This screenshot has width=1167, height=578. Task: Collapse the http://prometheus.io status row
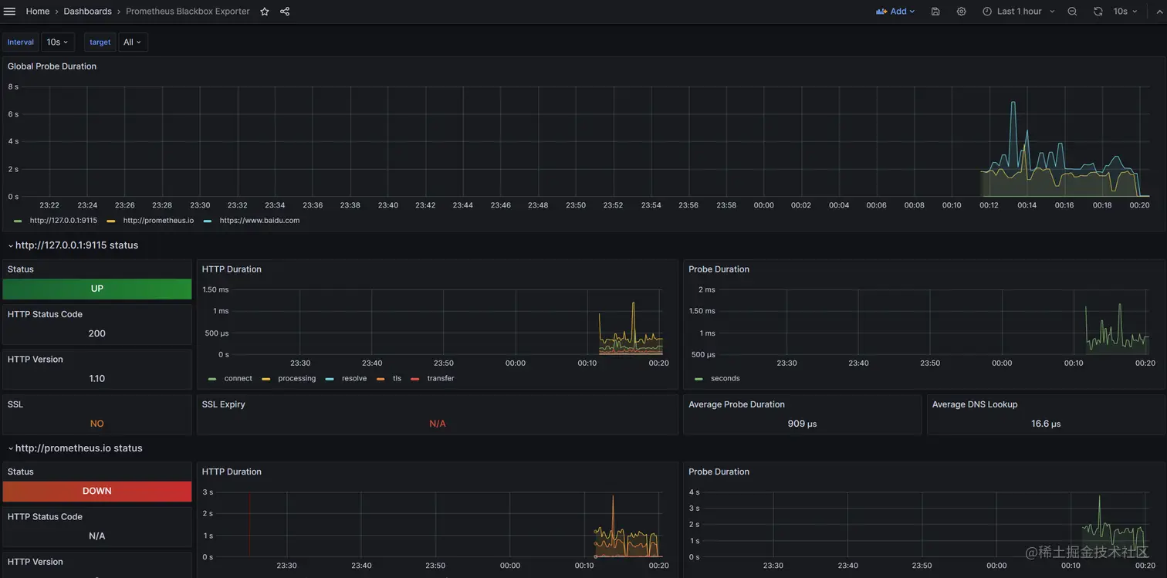(x=76, y=448)
